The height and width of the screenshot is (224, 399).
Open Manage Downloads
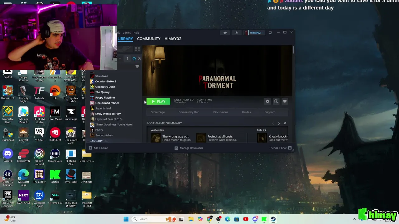pyautogui.click(x=189, y=148)
